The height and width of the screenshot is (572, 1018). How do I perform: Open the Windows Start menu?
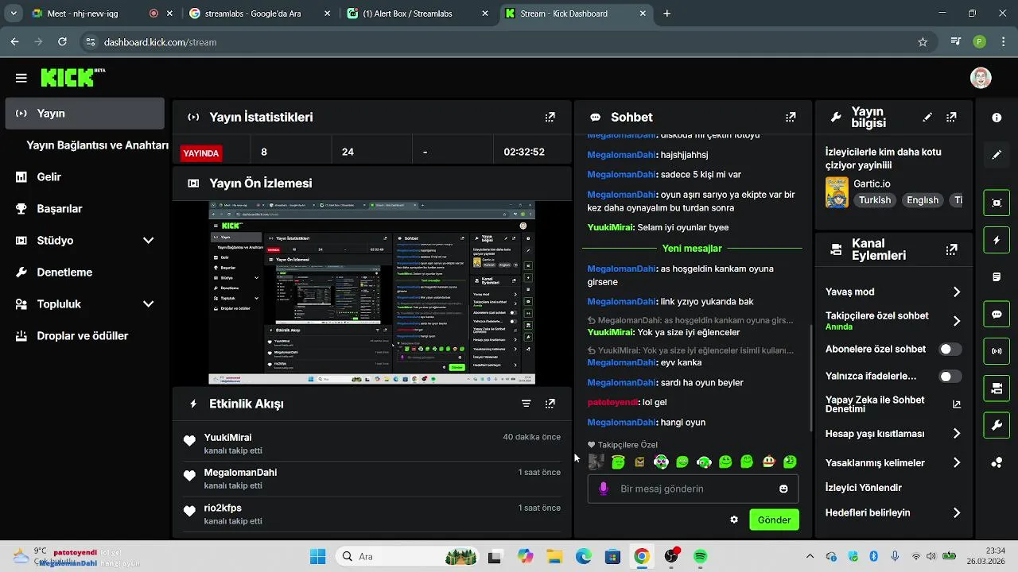317,556
